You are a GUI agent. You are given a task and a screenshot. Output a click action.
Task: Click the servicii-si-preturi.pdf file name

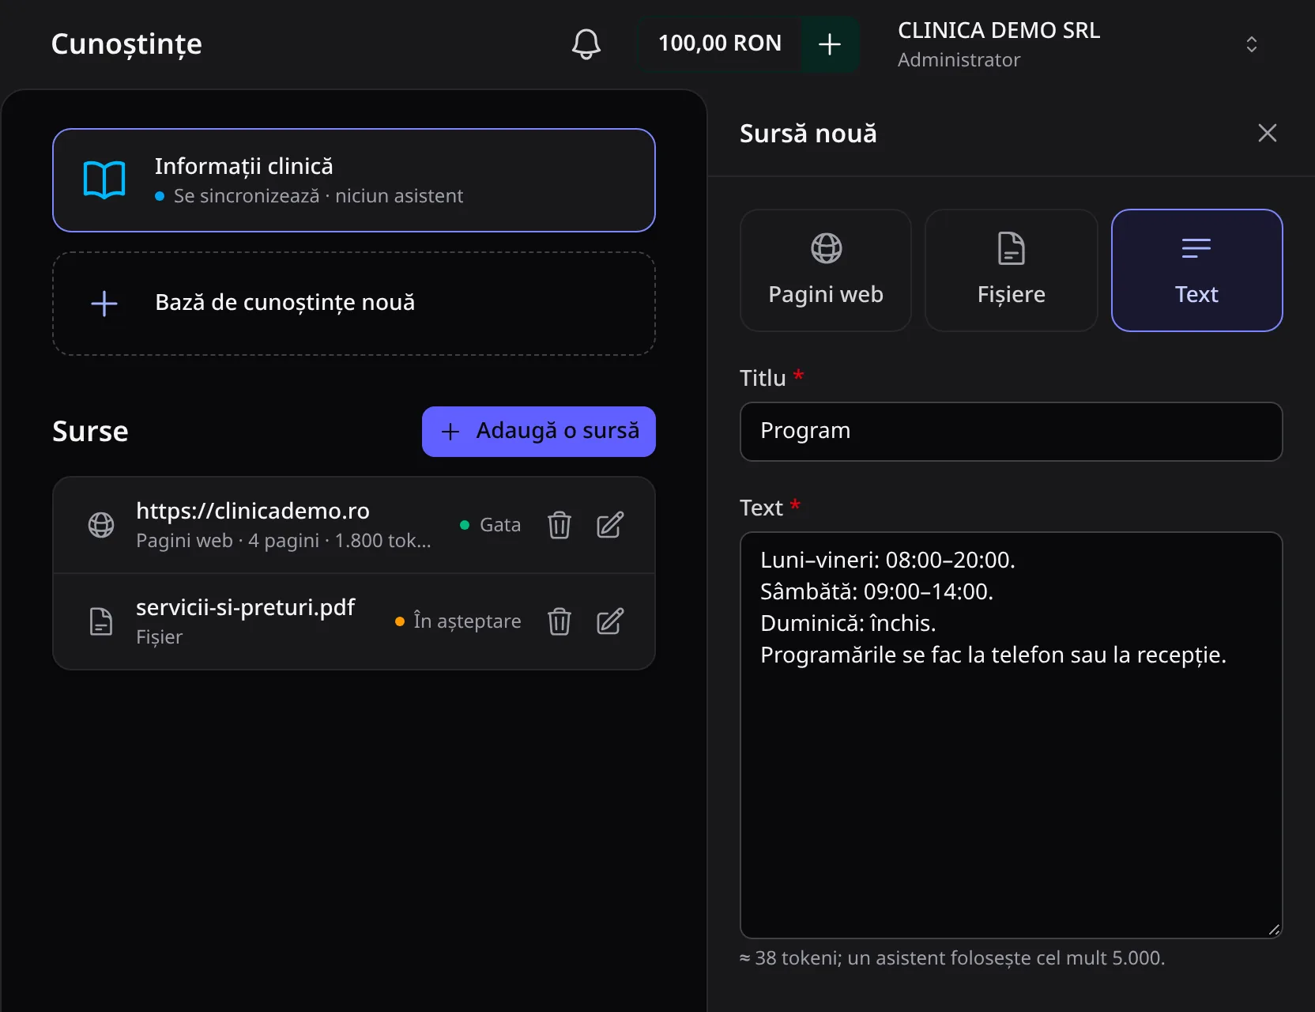click(x=246, y=607)
